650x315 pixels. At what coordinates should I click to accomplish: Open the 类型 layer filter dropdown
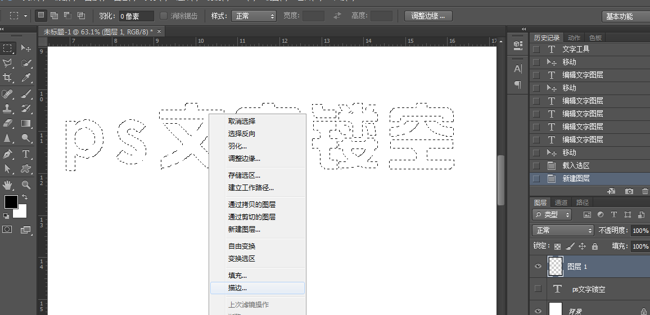tap(552, 215)
